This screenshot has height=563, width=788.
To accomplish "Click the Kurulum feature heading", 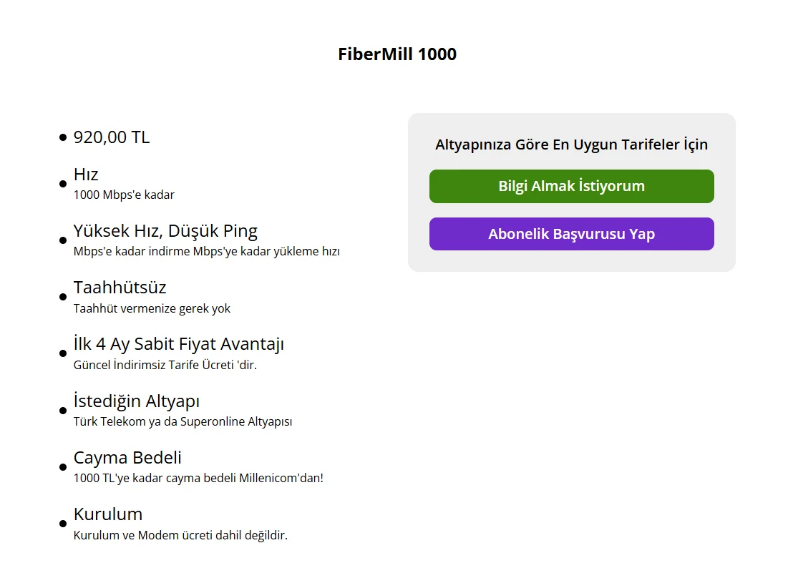I will (108, 514).
